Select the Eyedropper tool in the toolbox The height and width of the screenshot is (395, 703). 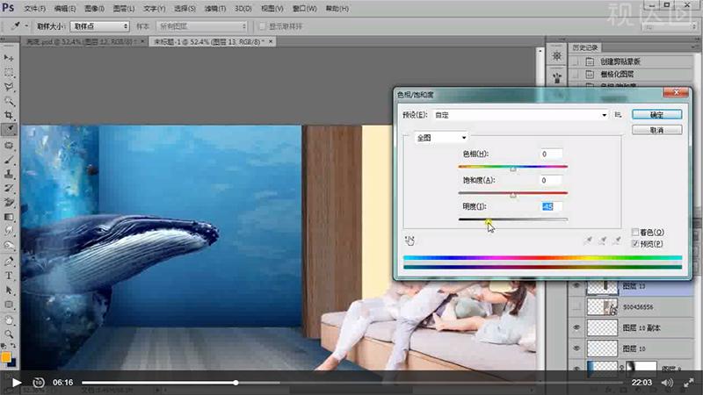(9, 129)
